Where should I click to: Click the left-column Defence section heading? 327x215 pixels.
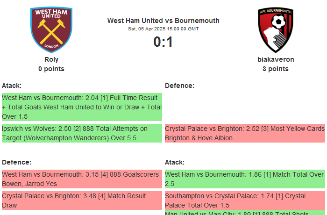[x=16, y=162]
